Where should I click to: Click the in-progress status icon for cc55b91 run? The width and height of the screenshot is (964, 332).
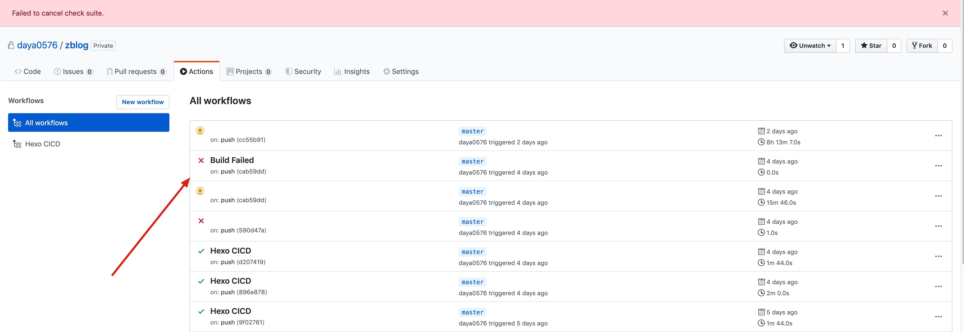[200, 130]
